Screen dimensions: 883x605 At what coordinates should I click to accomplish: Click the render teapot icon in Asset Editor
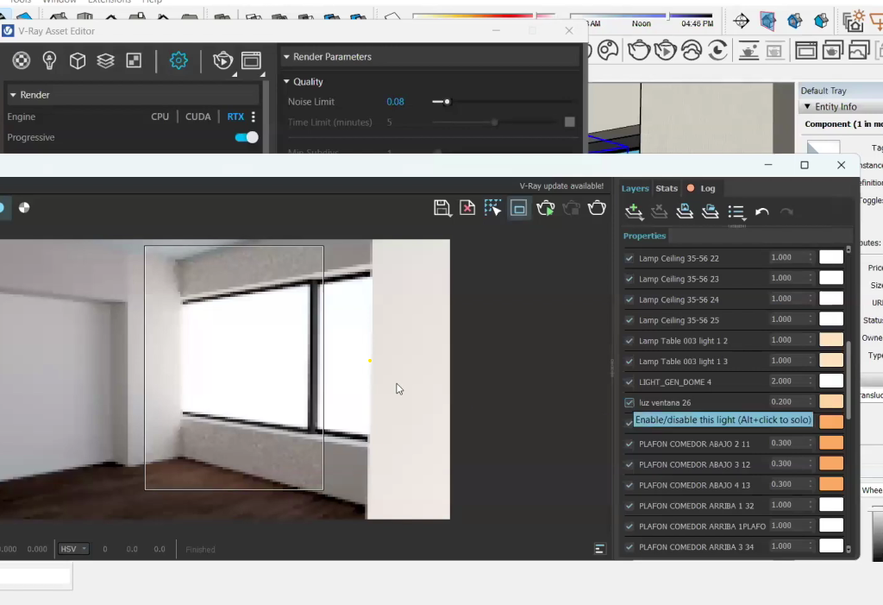[x=223, y=60]
